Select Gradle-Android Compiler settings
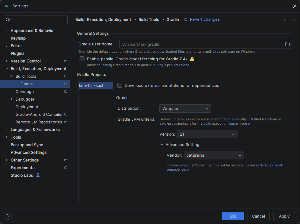The image size is (300, 224). [x=39, y=114]
